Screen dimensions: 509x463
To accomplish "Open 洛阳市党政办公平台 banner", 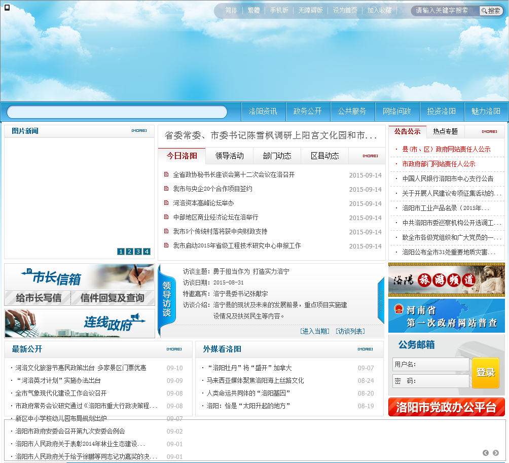I will 446,407.
